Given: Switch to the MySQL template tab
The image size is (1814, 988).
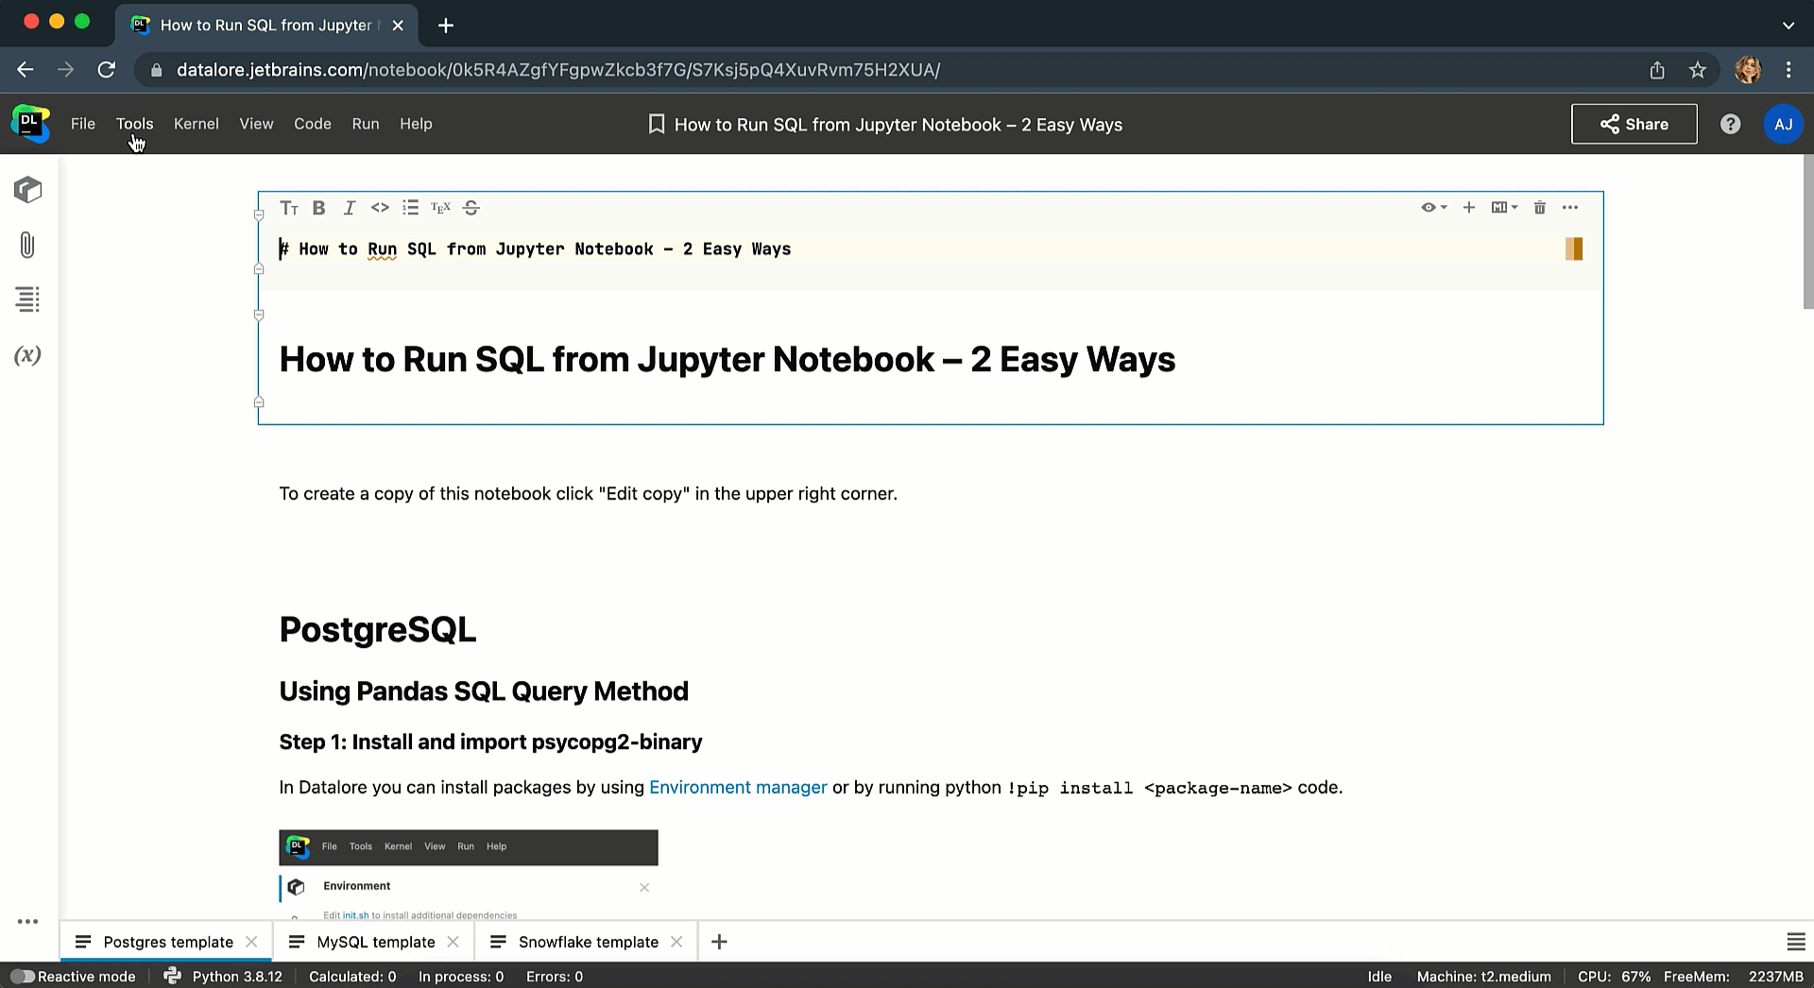Looking at the screenshot, I should [x=375, y=942].
